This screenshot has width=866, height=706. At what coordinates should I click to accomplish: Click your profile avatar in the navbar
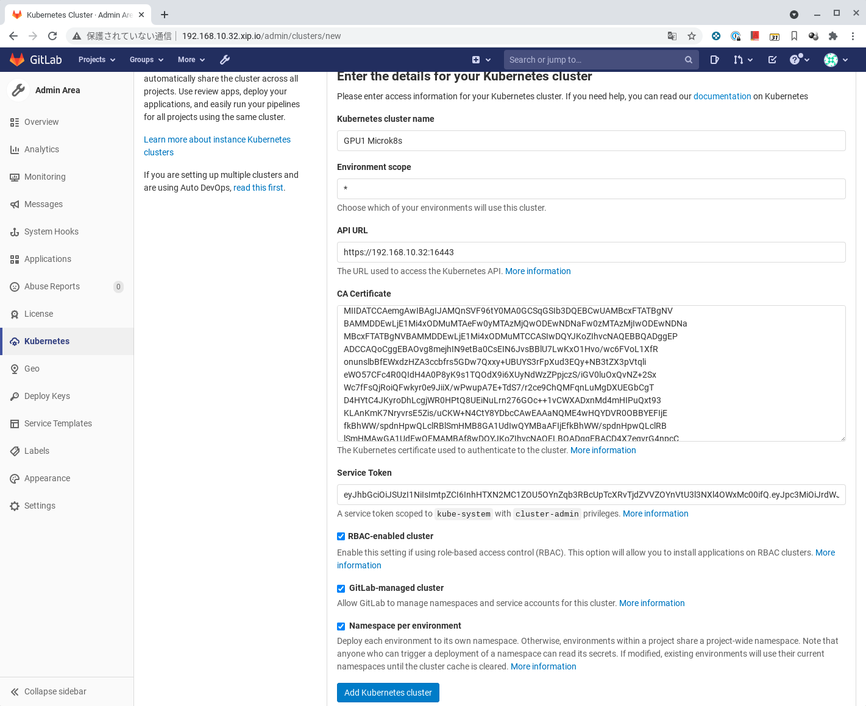(x=831, y=60)
